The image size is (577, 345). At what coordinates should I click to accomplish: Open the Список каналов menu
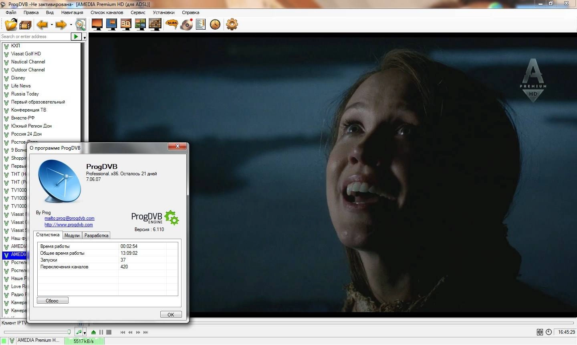(107, 12)
